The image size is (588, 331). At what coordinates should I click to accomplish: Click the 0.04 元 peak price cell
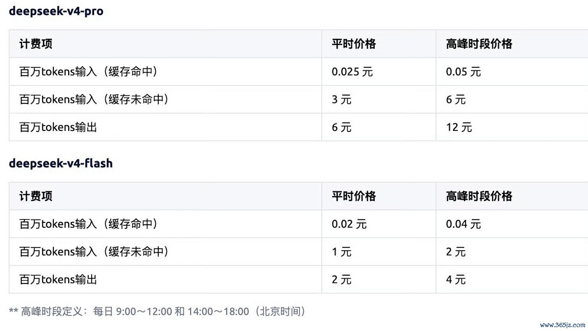coord(463,224)
